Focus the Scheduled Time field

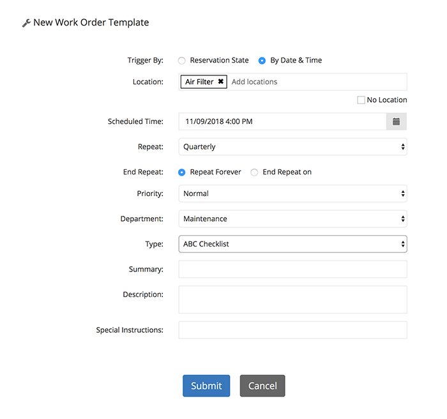tap(282, 121)
